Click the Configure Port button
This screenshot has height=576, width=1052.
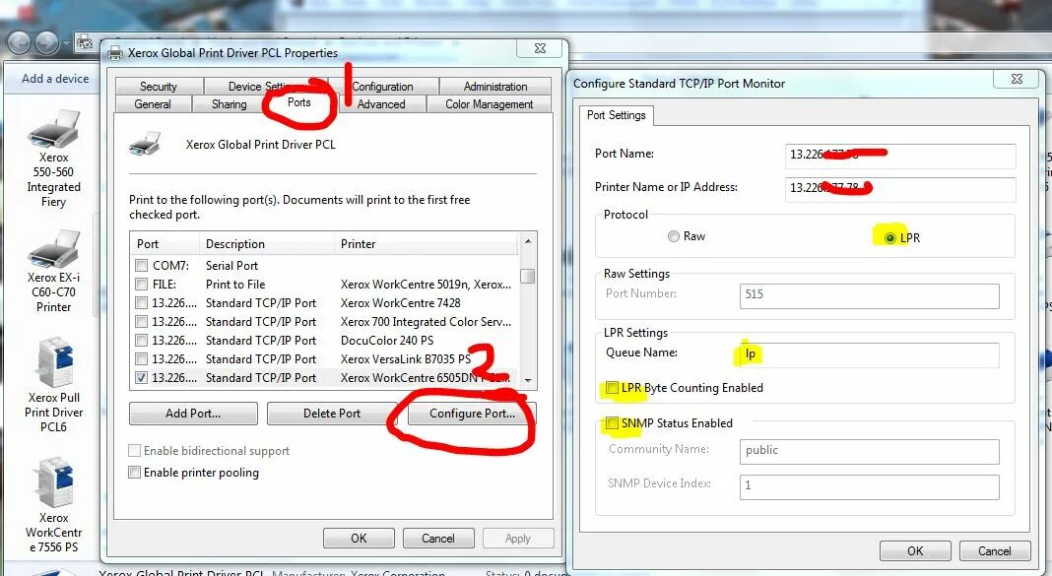tap(473, 414)
